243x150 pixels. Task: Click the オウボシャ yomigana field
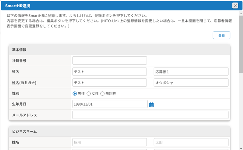tap(191, 83)
